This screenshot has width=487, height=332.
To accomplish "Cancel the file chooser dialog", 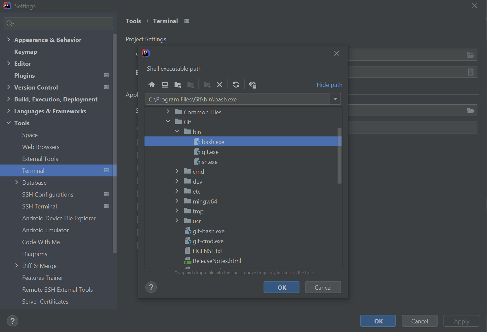I will (x=323, y=287).
